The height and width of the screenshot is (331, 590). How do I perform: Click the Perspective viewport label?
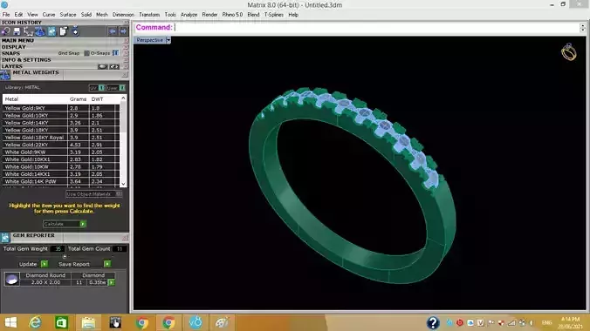(150, 40)
